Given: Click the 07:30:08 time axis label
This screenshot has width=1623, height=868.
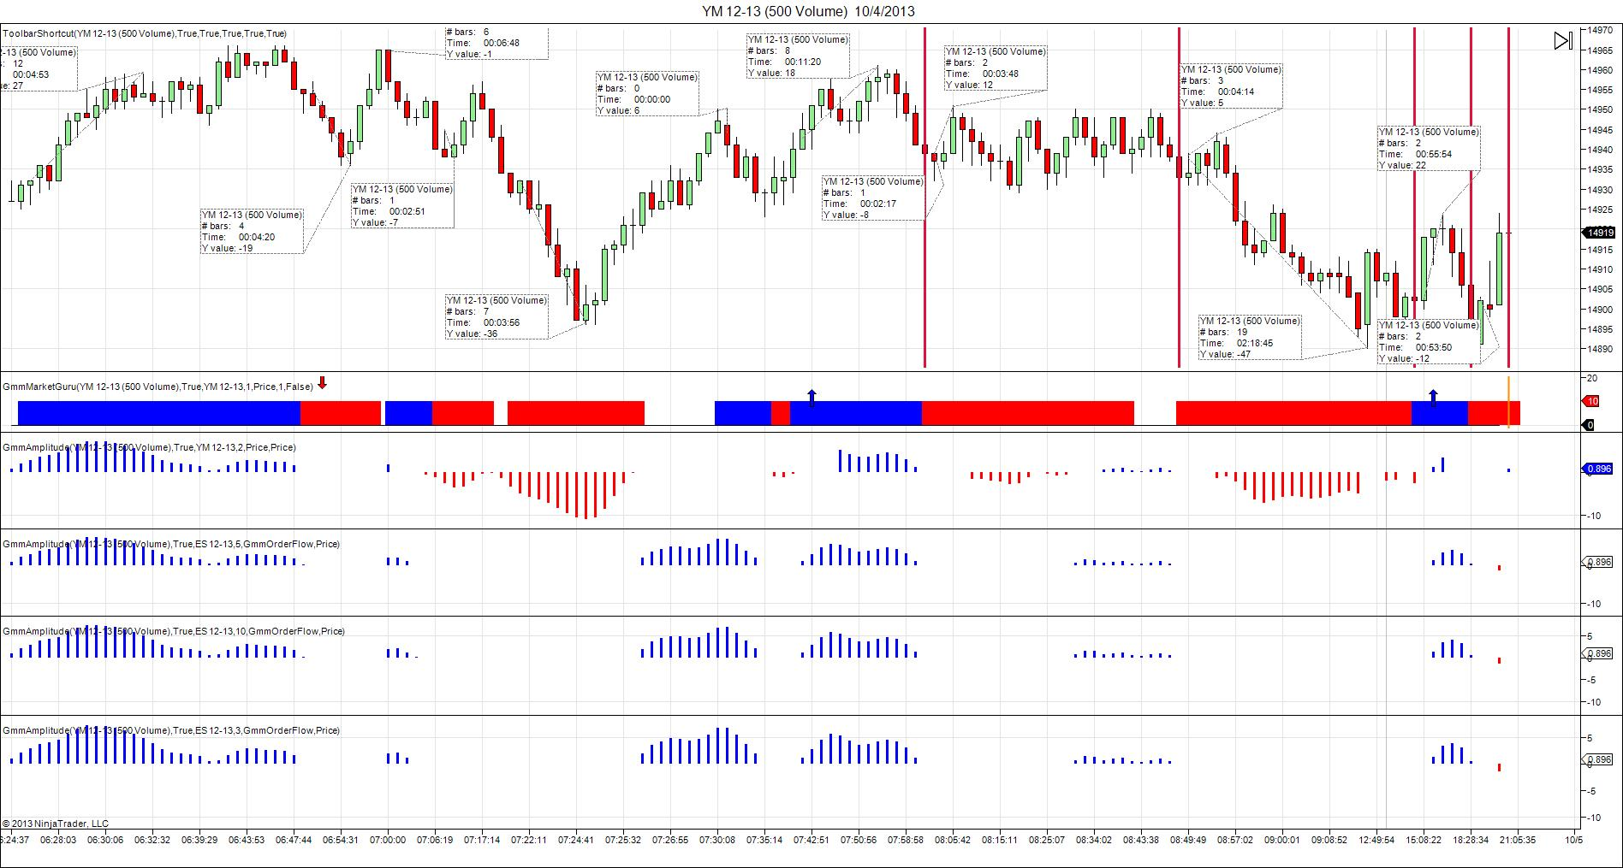Looking at the screenshot, I should [717, 840].
